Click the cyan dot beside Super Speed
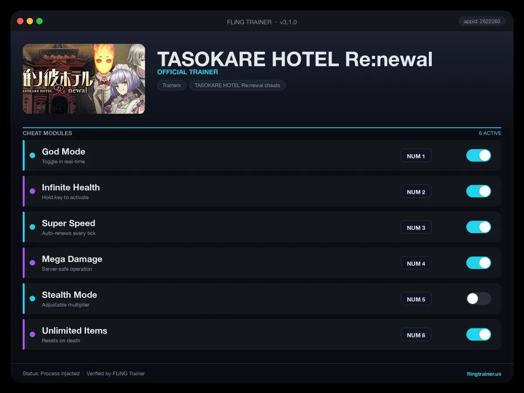 (x=32, y=227)
